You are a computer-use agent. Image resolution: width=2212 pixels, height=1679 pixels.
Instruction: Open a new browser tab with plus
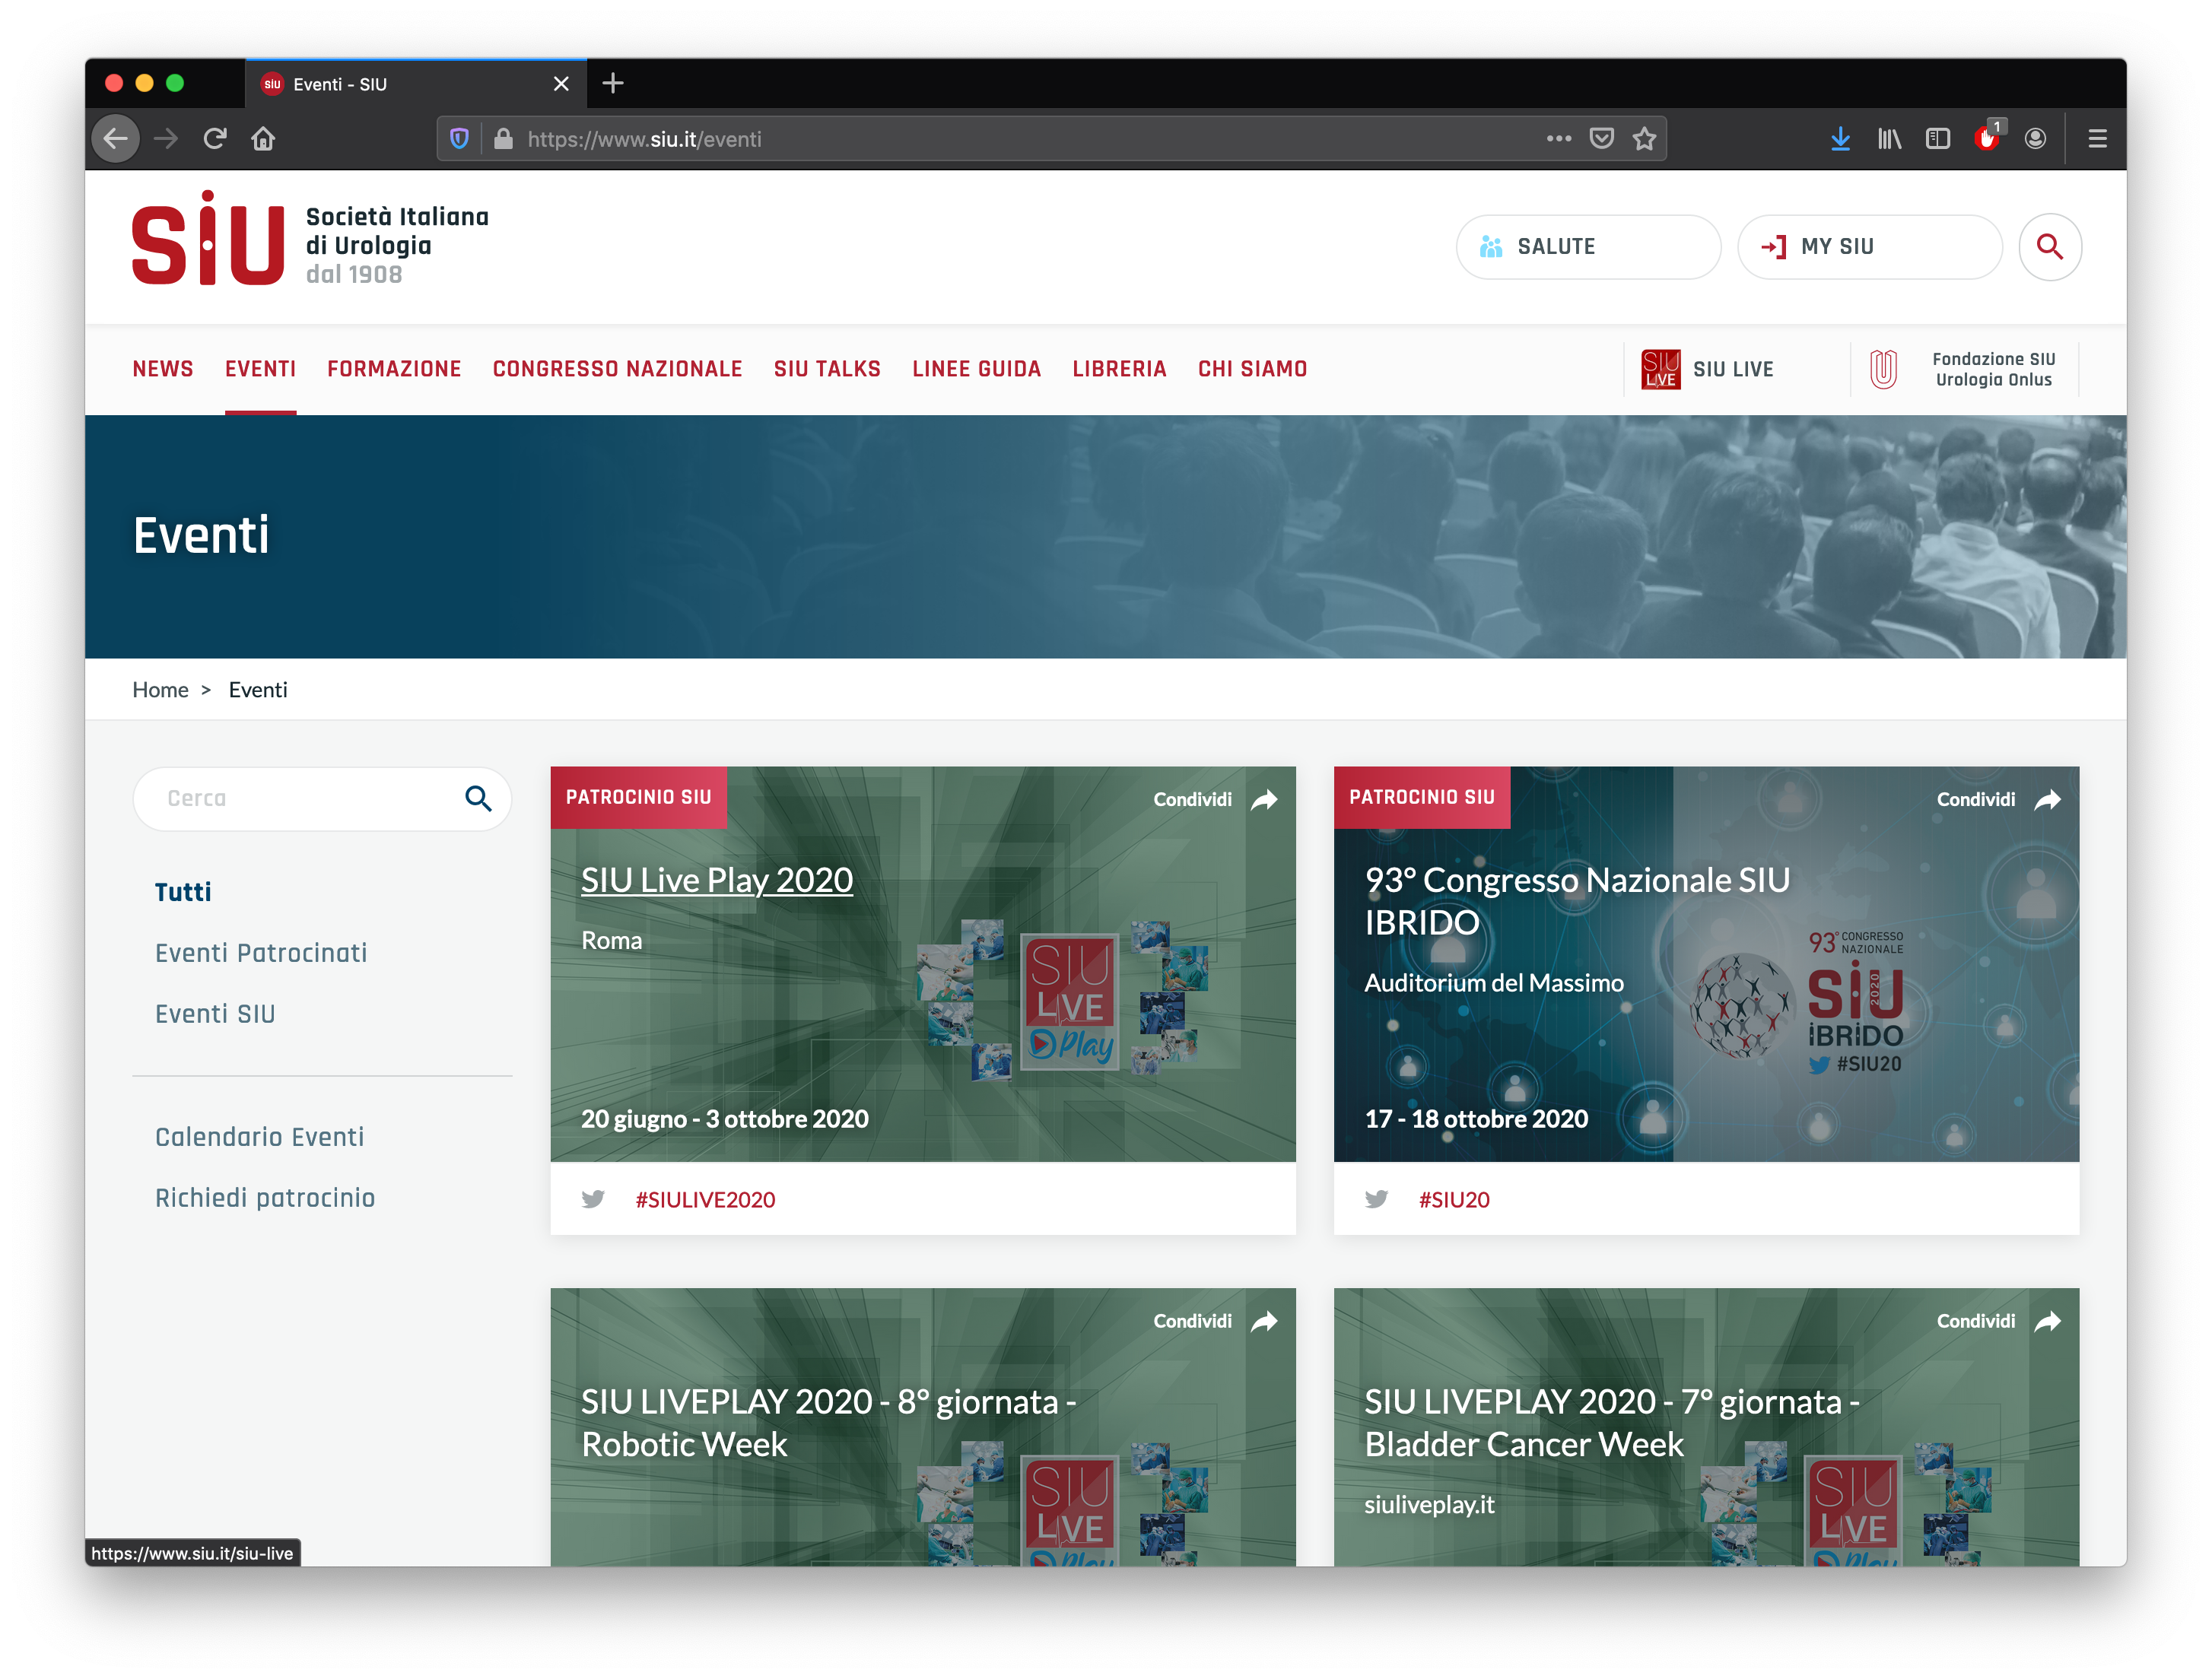point(613,83)
